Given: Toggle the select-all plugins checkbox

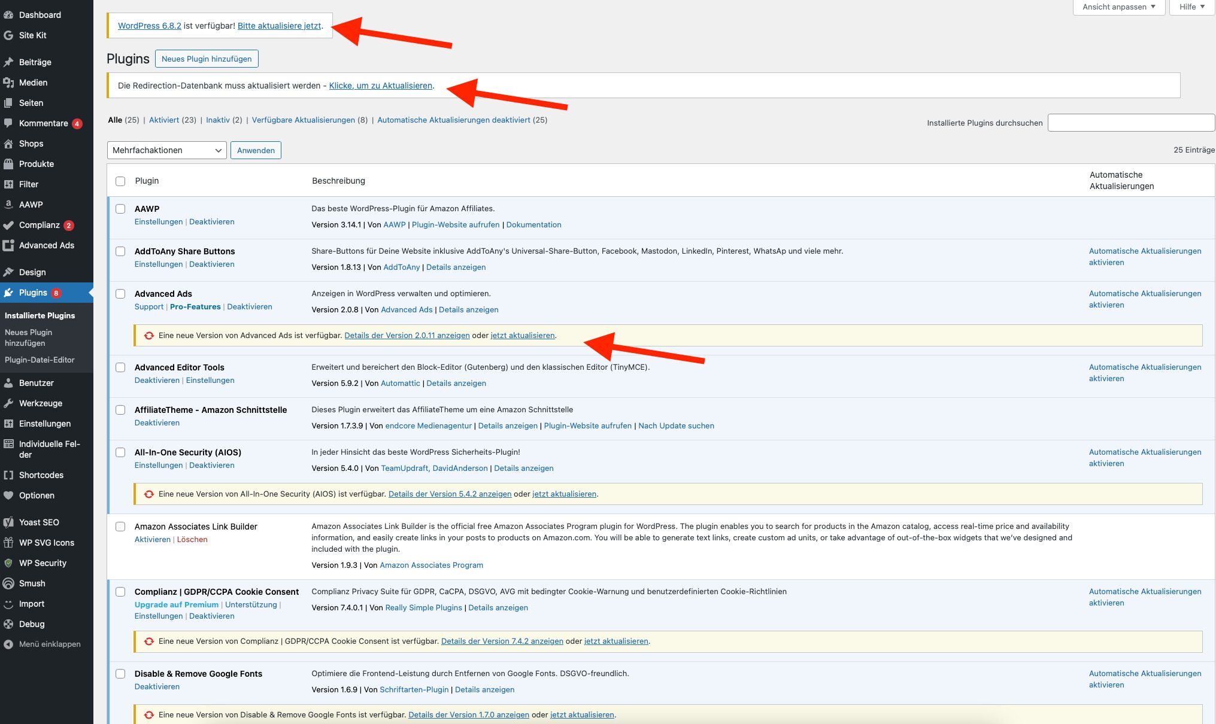Looking at the screenshot, I should [x=120, y=181].
